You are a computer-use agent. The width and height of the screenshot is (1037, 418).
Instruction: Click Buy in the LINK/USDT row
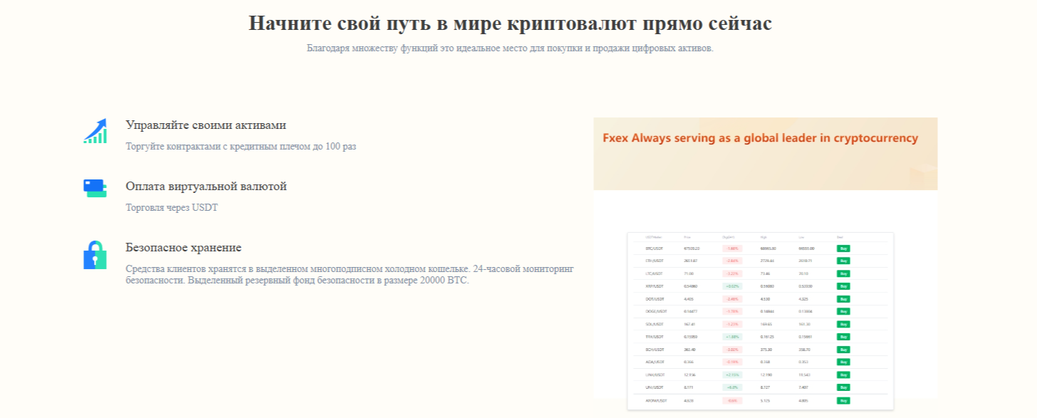pyautogui.click(x=843, y=375)
